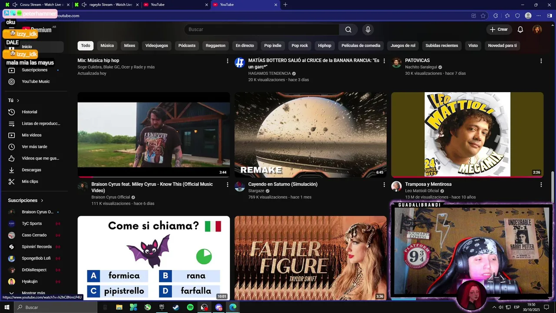
Task: Open the browser favorites list icon
Action: 507,16
